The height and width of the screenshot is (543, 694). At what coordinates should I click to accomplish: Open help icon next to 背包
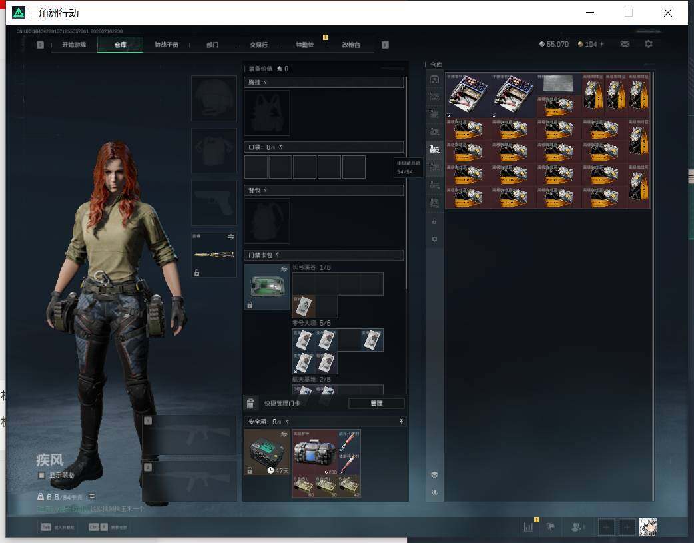(265, 191)
